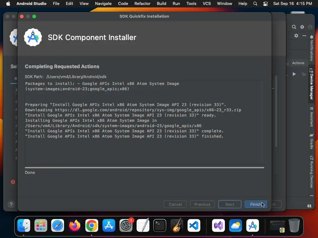Open the File menu
This screenshot has height=238, width=318.
[x=56, y=3]
